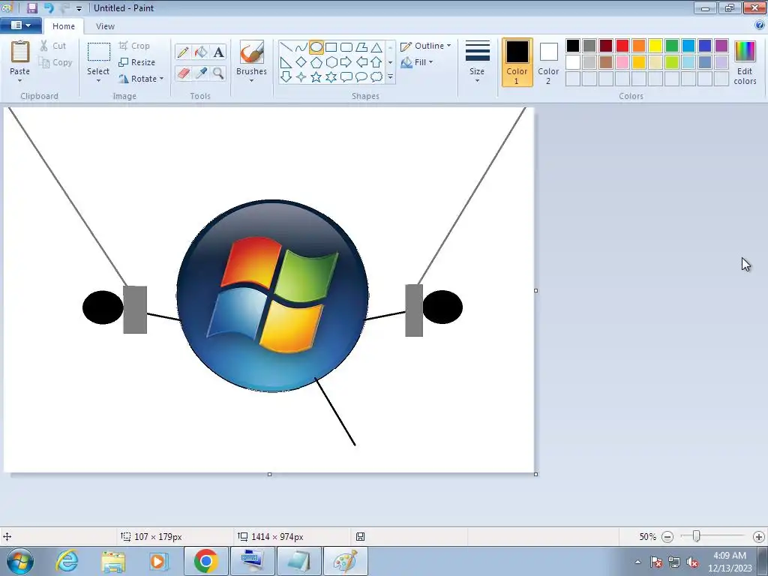768x576 pixels.
Task: Open Google Chrome from taskbar
Action: pyautogui.click(x=205, y=561)
